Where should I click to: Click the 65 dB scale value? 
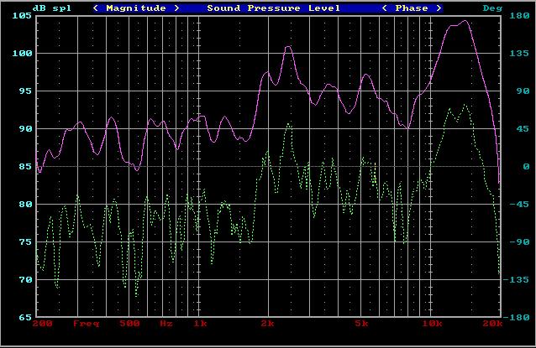coord(25,317)
